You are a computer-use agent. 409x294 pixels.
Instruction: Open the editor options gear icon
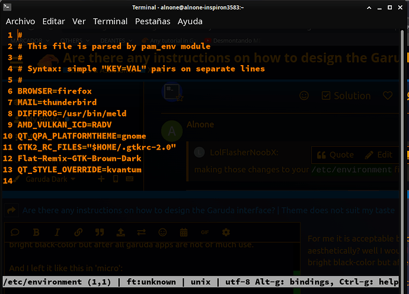tap(225, 232)
